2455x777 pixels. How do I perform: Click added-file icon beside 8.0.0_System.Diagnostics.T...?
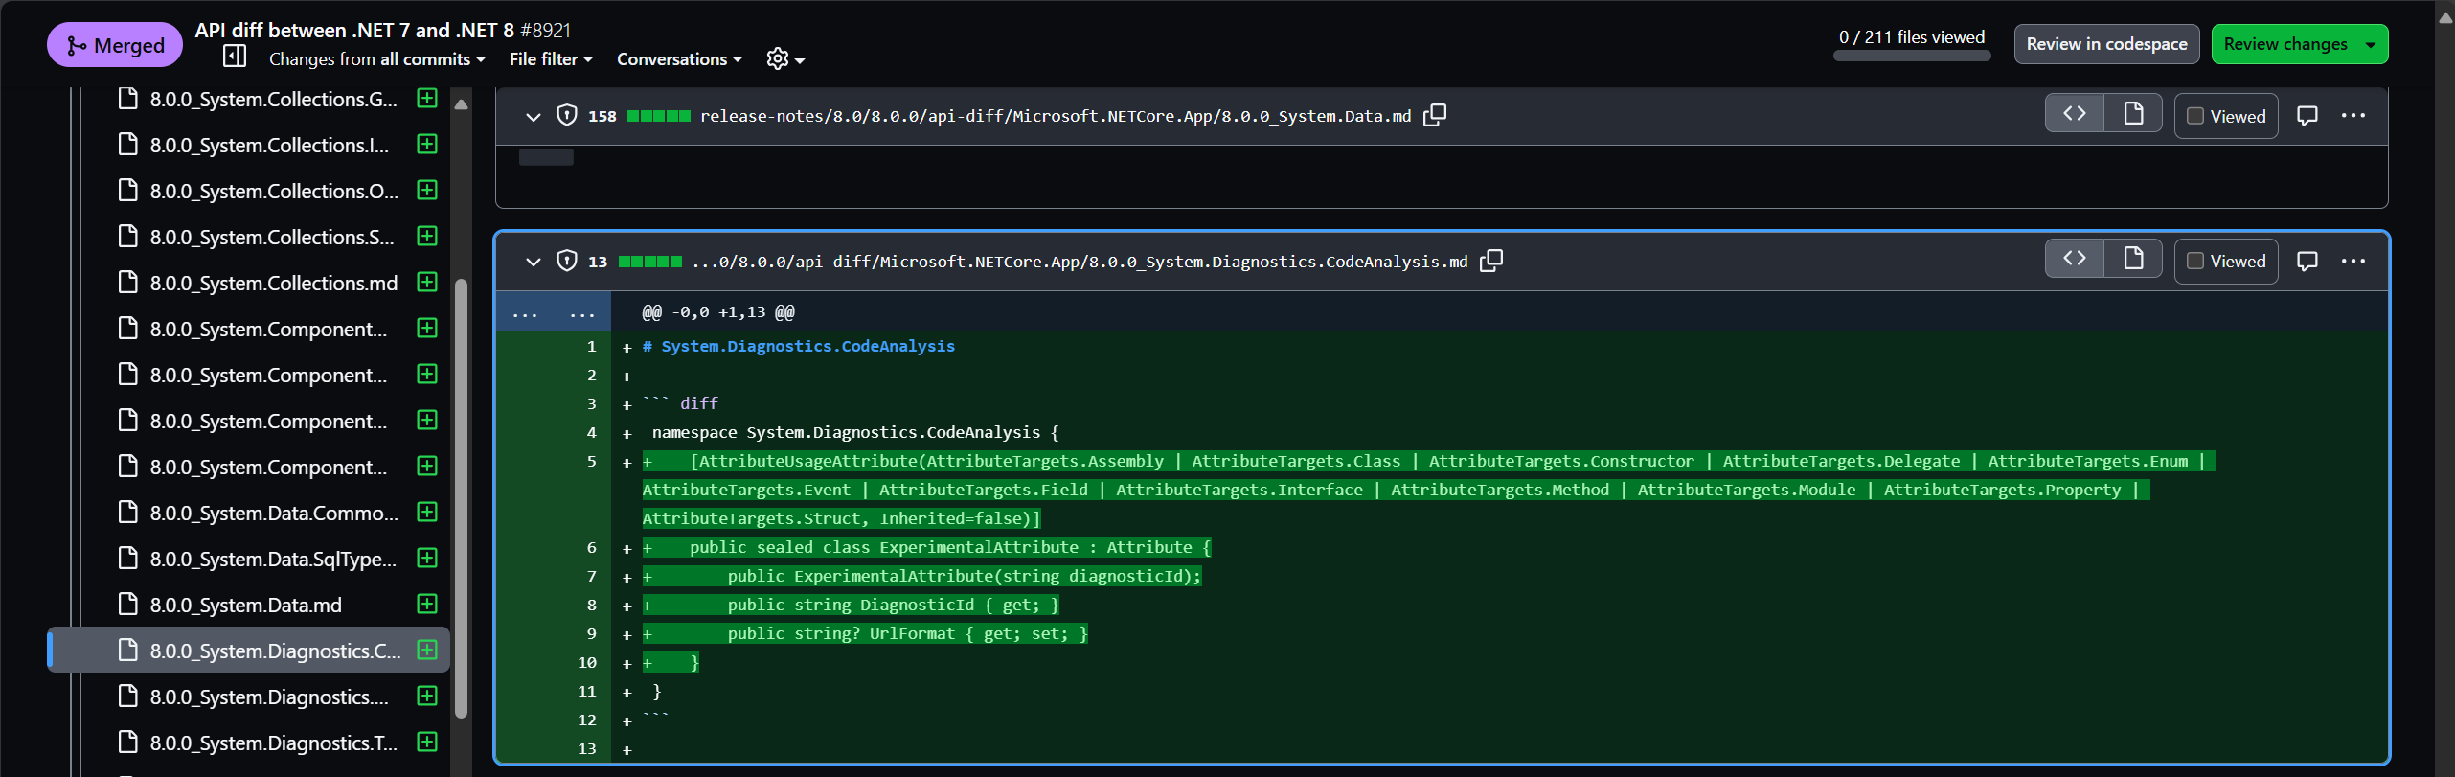(x=427, y=742)
